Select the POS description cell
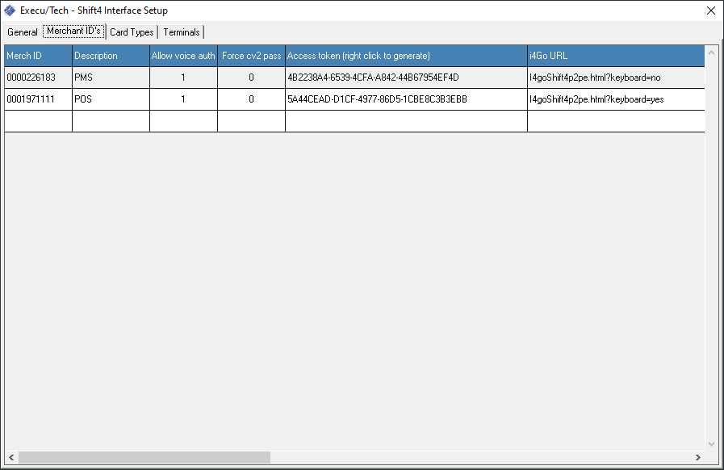 [111, 99]
